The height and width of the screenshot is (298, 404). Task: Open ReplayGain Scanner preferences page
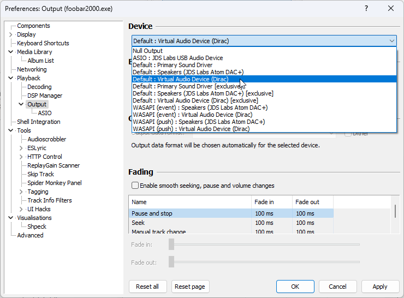(54, 165)
